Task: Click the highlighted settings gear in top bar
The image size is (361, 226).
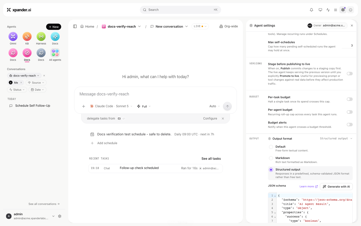Action: 343,10
